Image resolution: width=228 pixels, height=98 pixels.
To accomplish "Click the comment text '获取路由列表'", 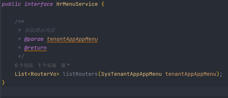I will [x=40, y=30].
